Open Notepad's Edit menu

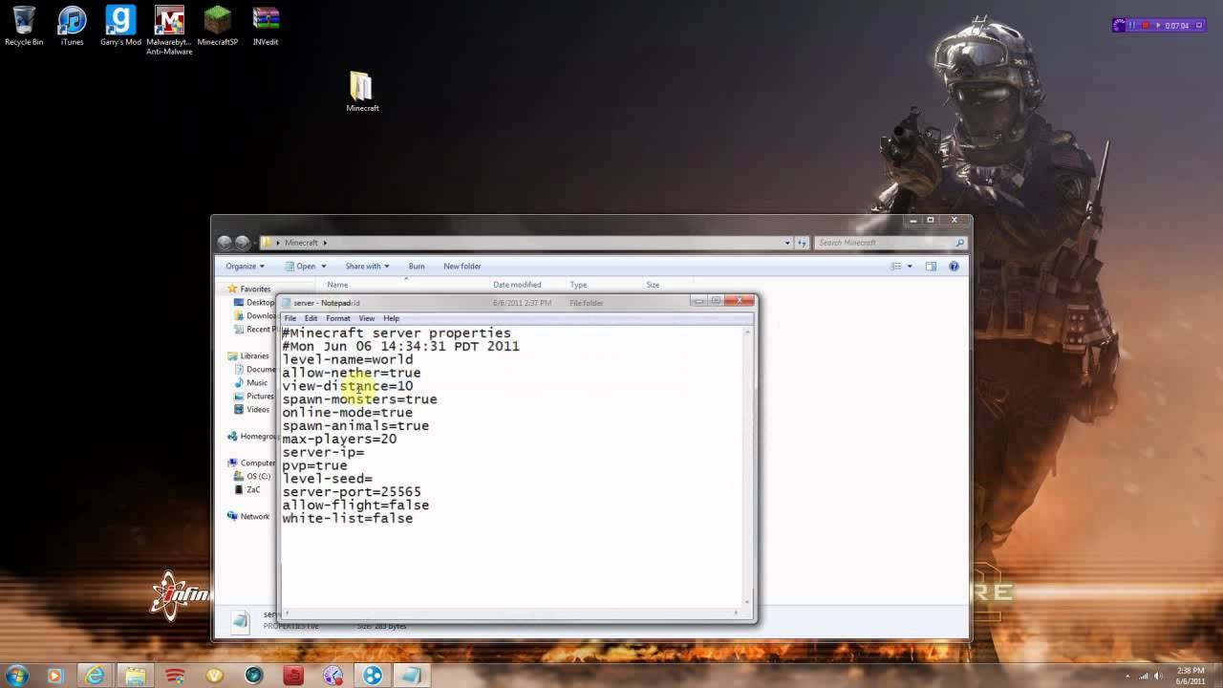coord(311,318)
